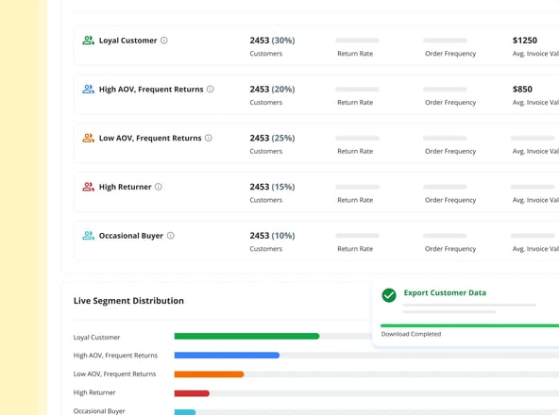Image resolution: width=559 pixels, height=415 pixels.
Task: Click the teal Occasional Buyer people icon
Action: point(89,236)
